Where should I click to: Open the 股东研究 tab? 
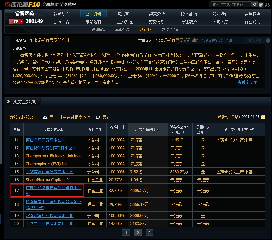point(125,14)
